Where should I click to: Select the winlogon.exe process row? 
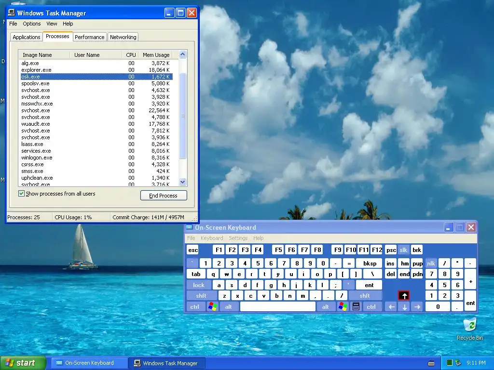(96, 158)
